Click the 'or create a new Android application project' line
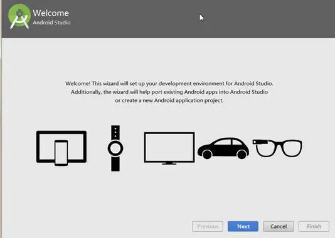 click(169, 100)
